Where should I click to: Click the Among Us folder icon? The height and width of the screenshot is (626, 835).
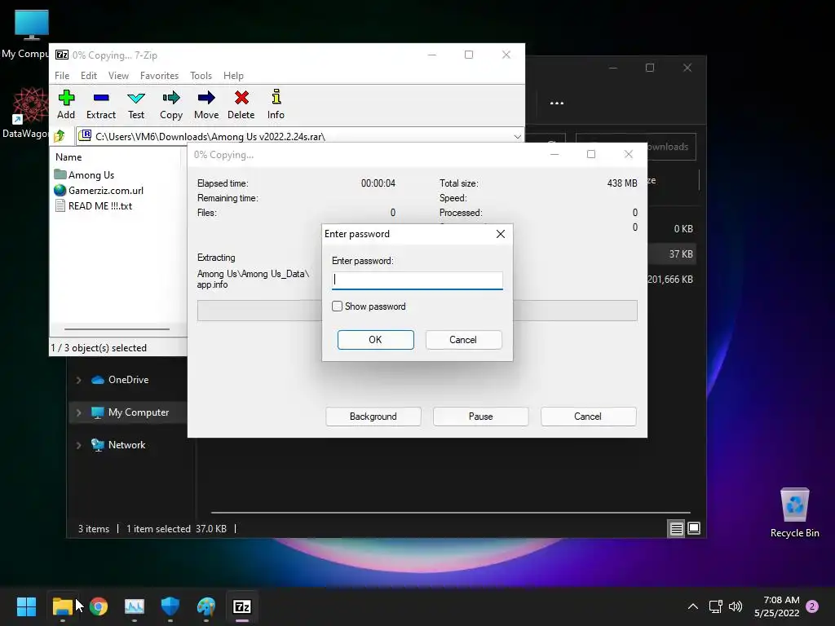click(60, 174)
